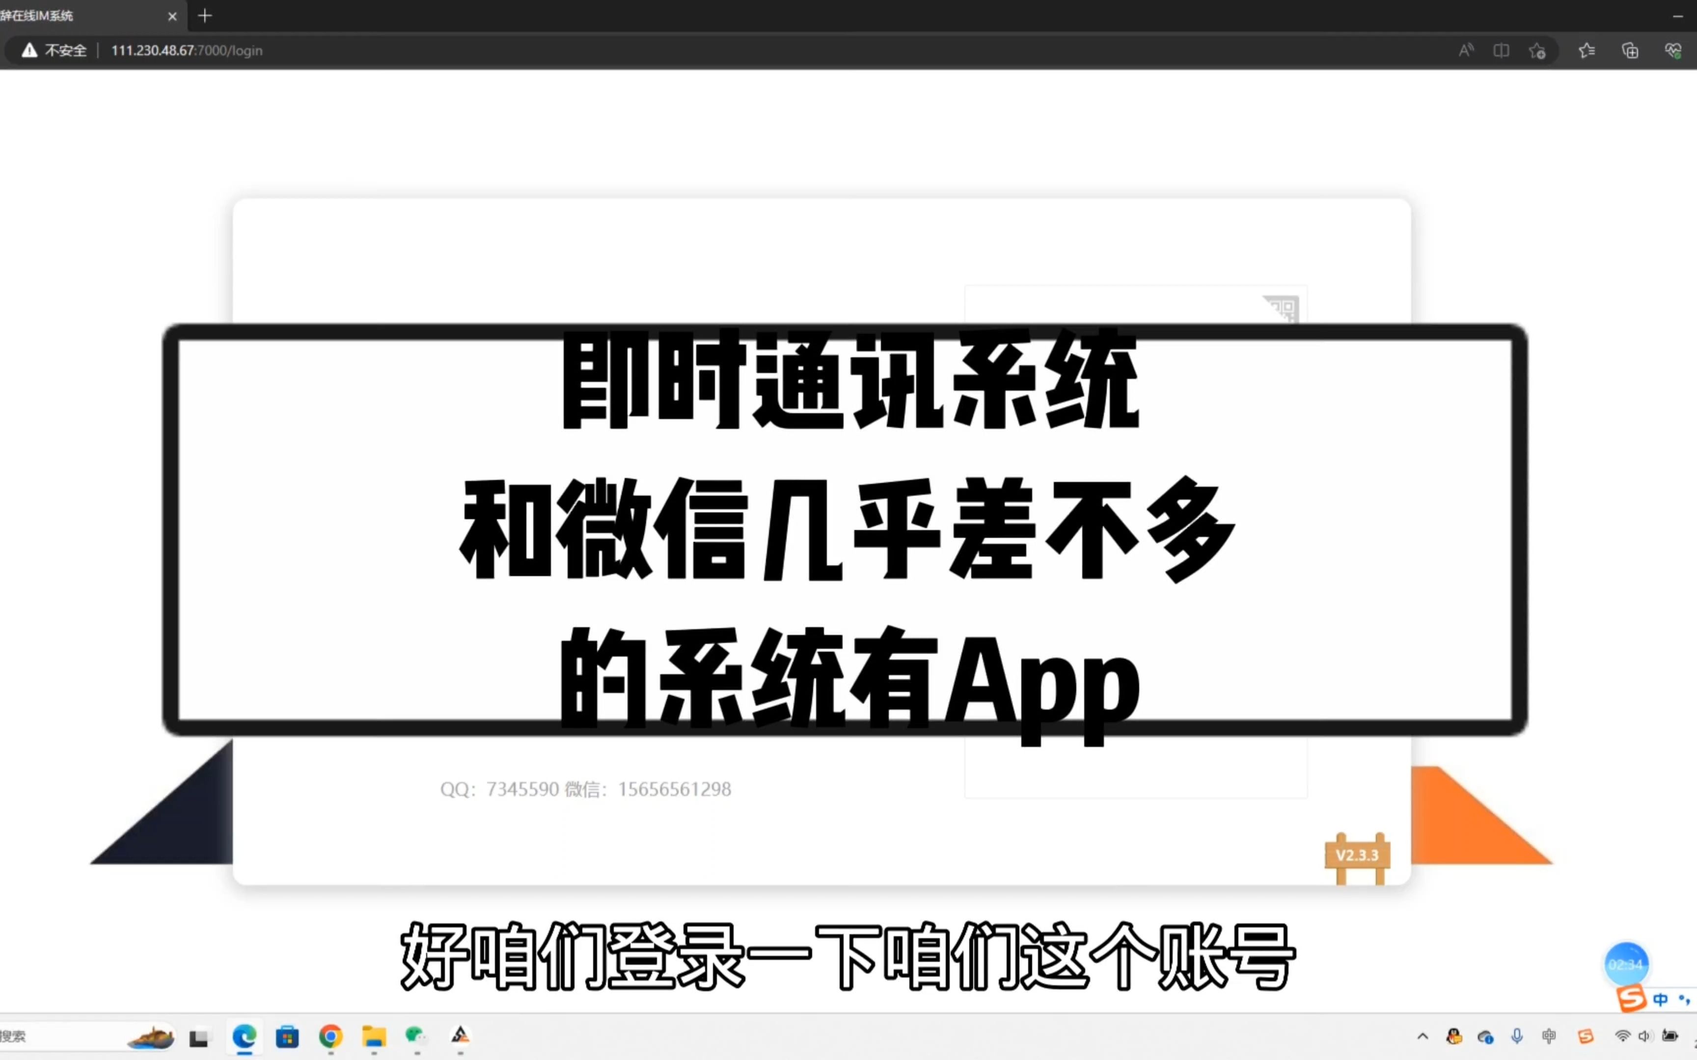Click the Read aloud icon in address bar

(1466, 50)
